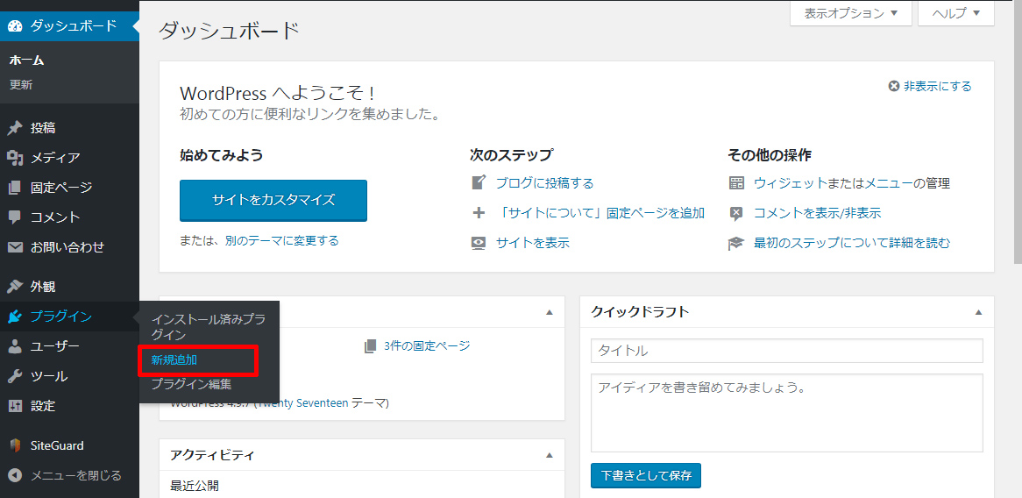The height and width of the screenshot is (498, 1022).
Task: Collapse the クイックドラフト panel arrow
Action: (x=978, y=311)
